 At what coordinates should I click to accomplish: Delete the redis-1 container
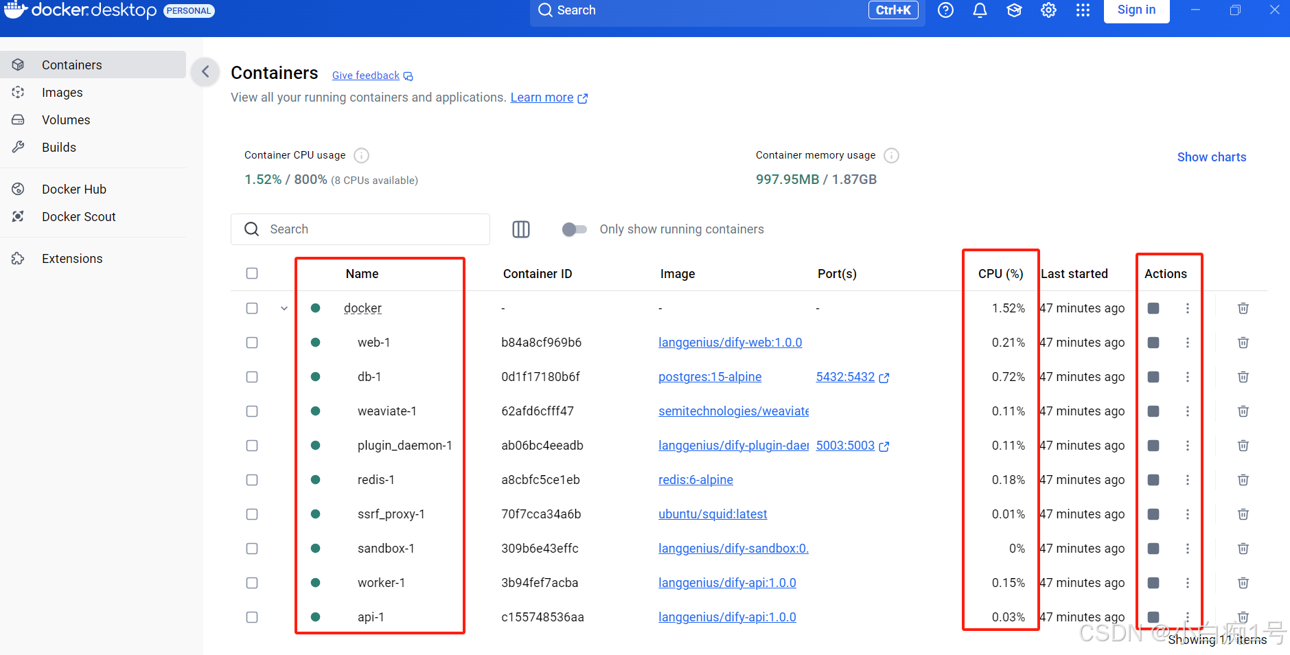pos(1243,480)
